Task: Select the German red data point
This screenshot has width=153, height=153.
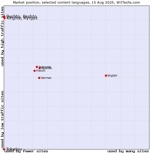Action: (39, 78)
